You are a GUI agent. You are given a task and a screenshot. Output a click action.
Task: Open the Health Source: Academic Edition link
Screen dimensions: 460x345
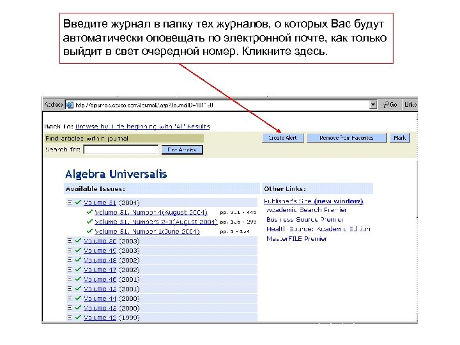coord(318,229)
